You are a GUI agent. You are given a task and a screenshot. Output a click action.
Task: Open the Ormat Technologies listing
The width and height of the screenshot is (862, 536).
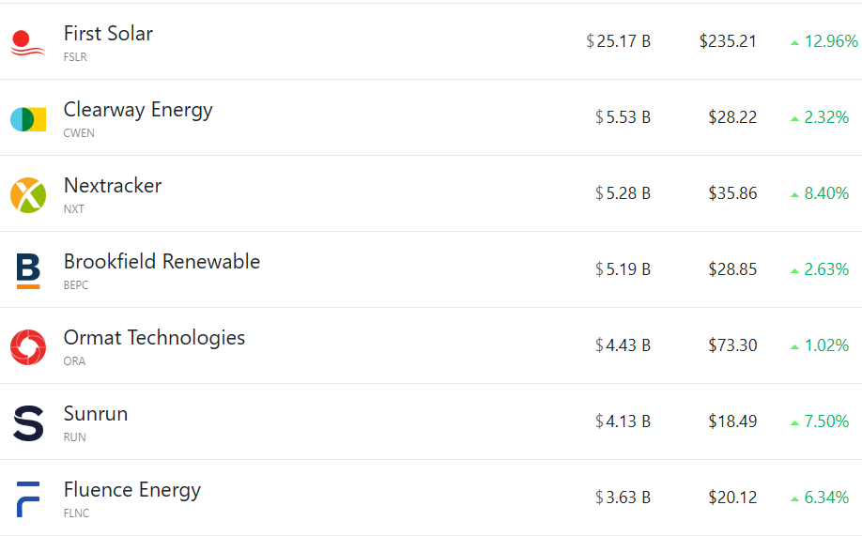(154, 338)
